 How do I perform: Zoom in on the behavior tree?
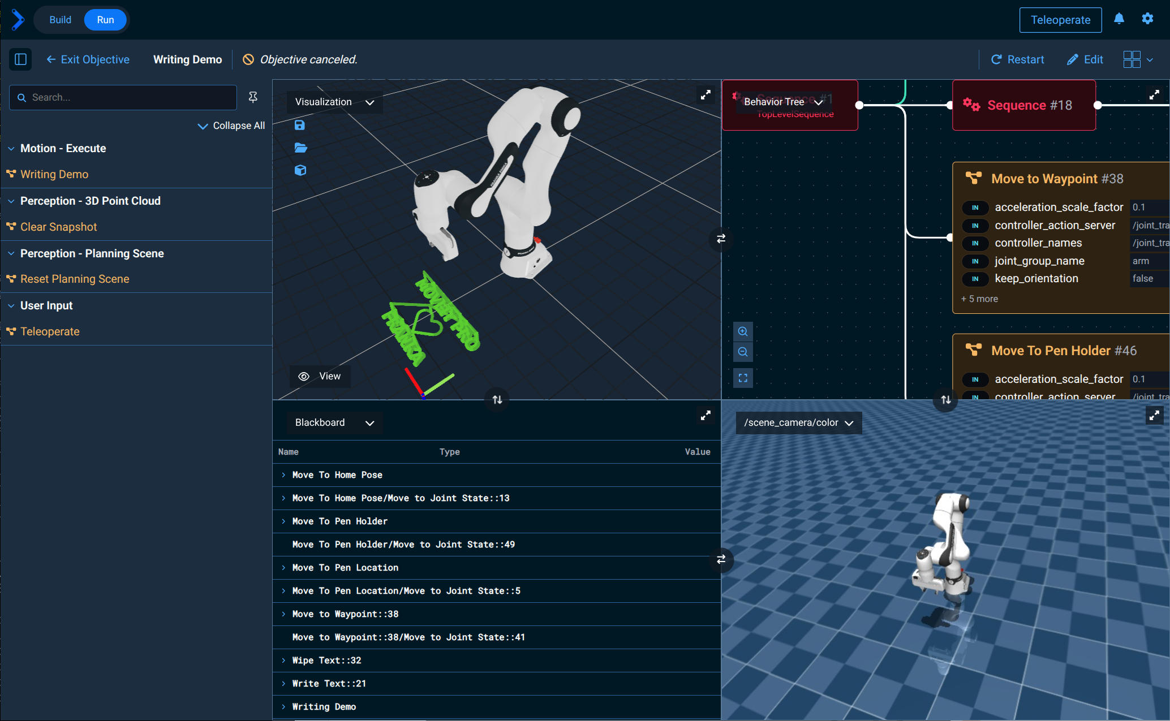(x=743, y=331)
